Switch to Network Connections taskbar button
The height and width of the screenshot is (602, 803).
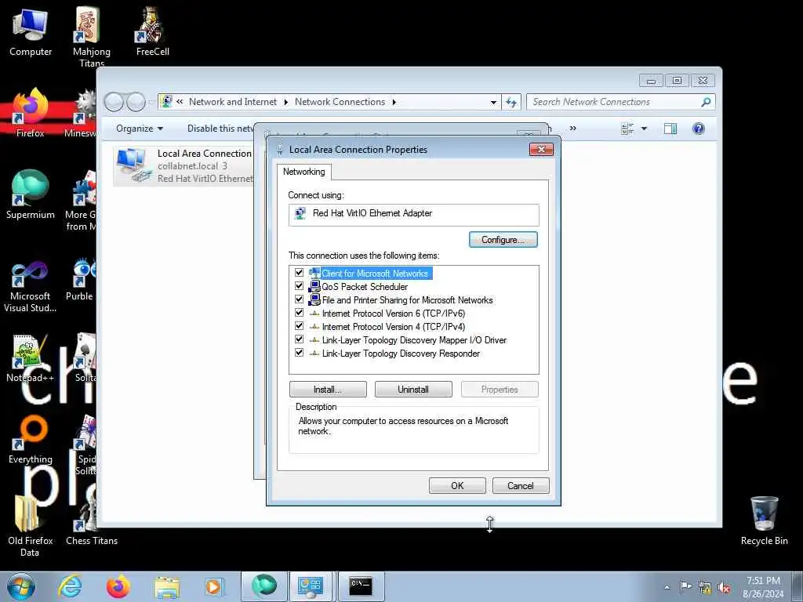(x=311, y=586)
